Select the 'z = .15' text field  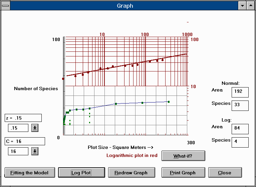coord(23,118)
